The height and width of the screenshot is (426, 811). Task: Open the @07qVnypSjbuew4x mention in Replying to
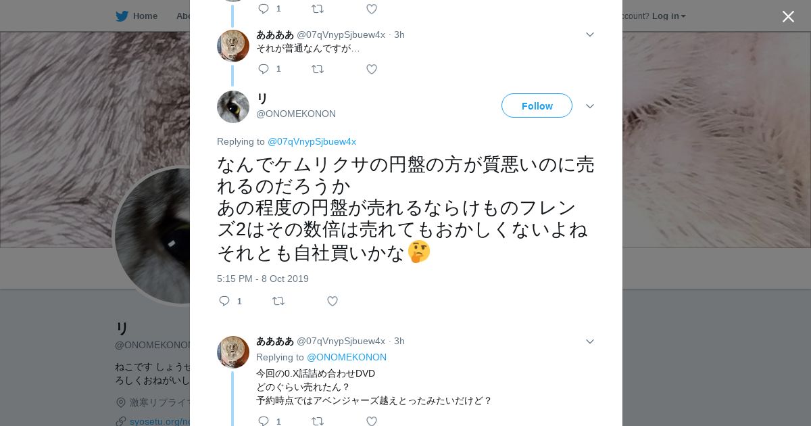[312, 141]
